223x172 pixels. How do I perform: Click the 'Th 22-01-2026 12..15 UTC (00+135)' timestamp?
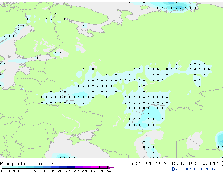tap(175, 164)
